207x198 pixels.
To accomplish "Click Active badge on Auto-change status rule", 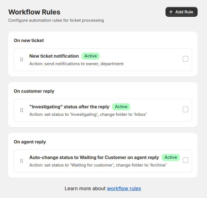I will [x=171, y=157].
